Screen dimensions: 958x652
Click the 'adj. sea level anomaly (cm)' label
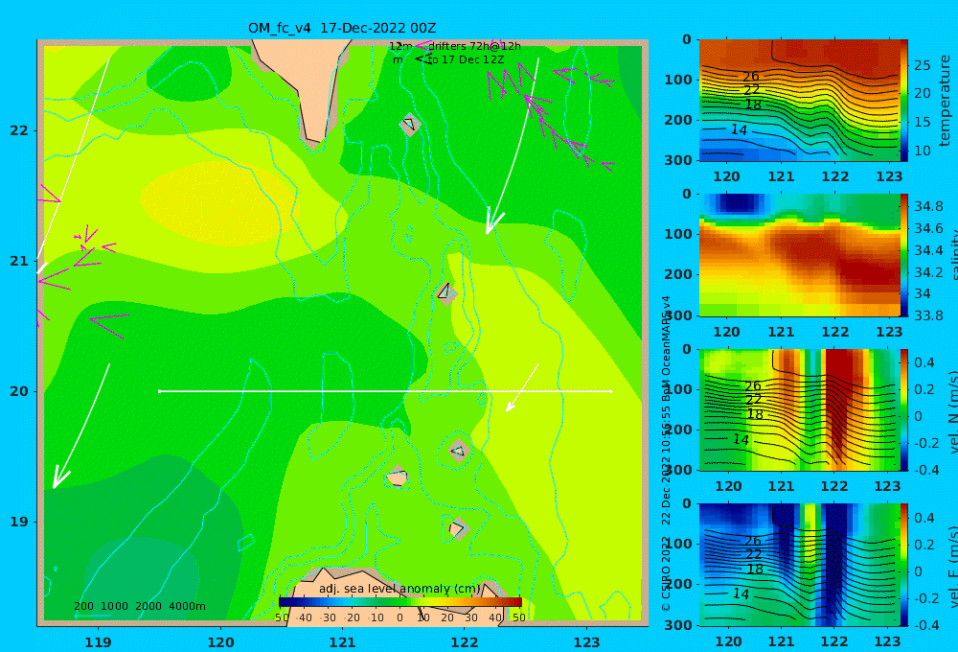point(399,589)
